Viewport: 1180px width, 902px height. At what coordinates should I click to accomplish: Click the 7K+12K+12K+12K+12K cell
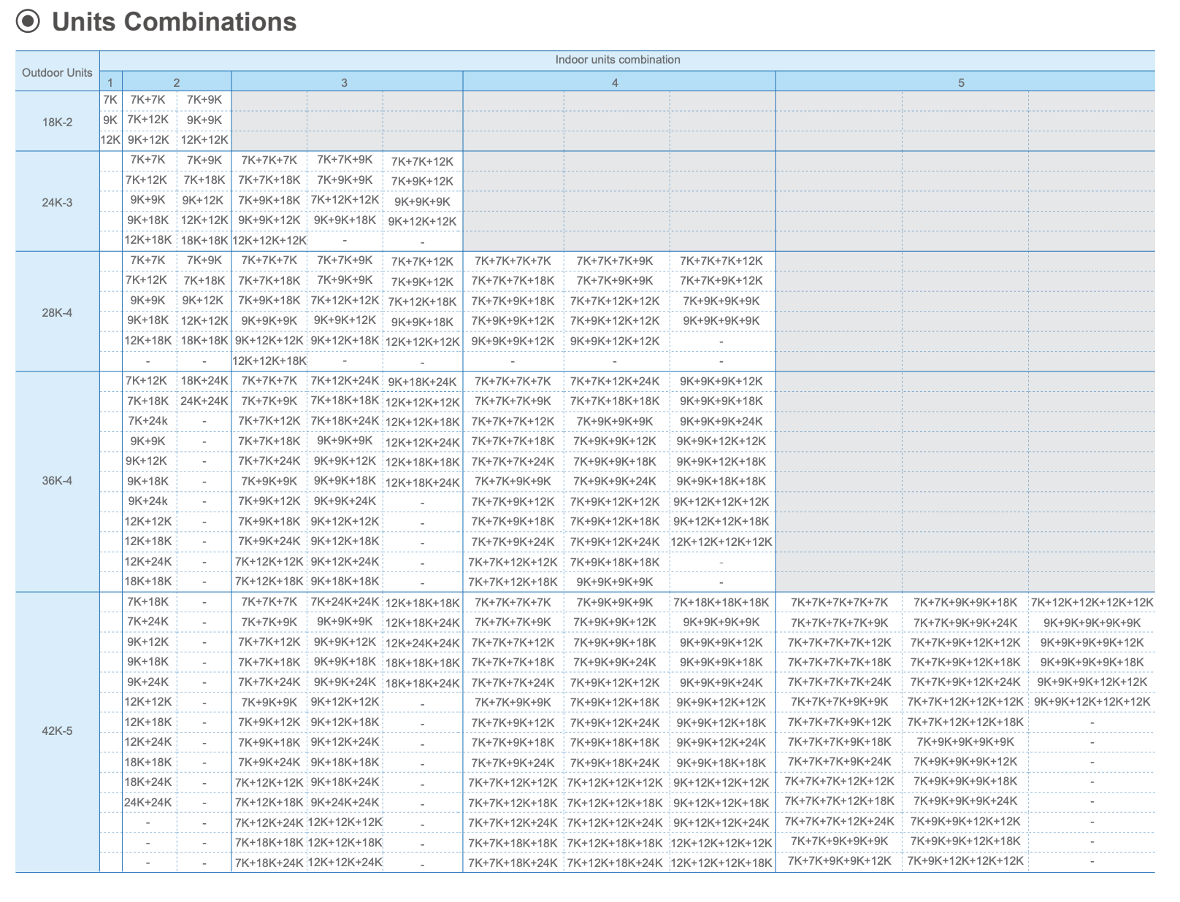coord(1092,602)
